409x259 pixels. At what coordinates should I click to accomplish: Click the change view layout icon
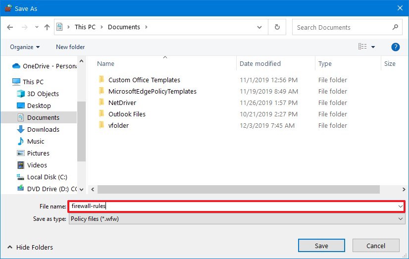362,47
